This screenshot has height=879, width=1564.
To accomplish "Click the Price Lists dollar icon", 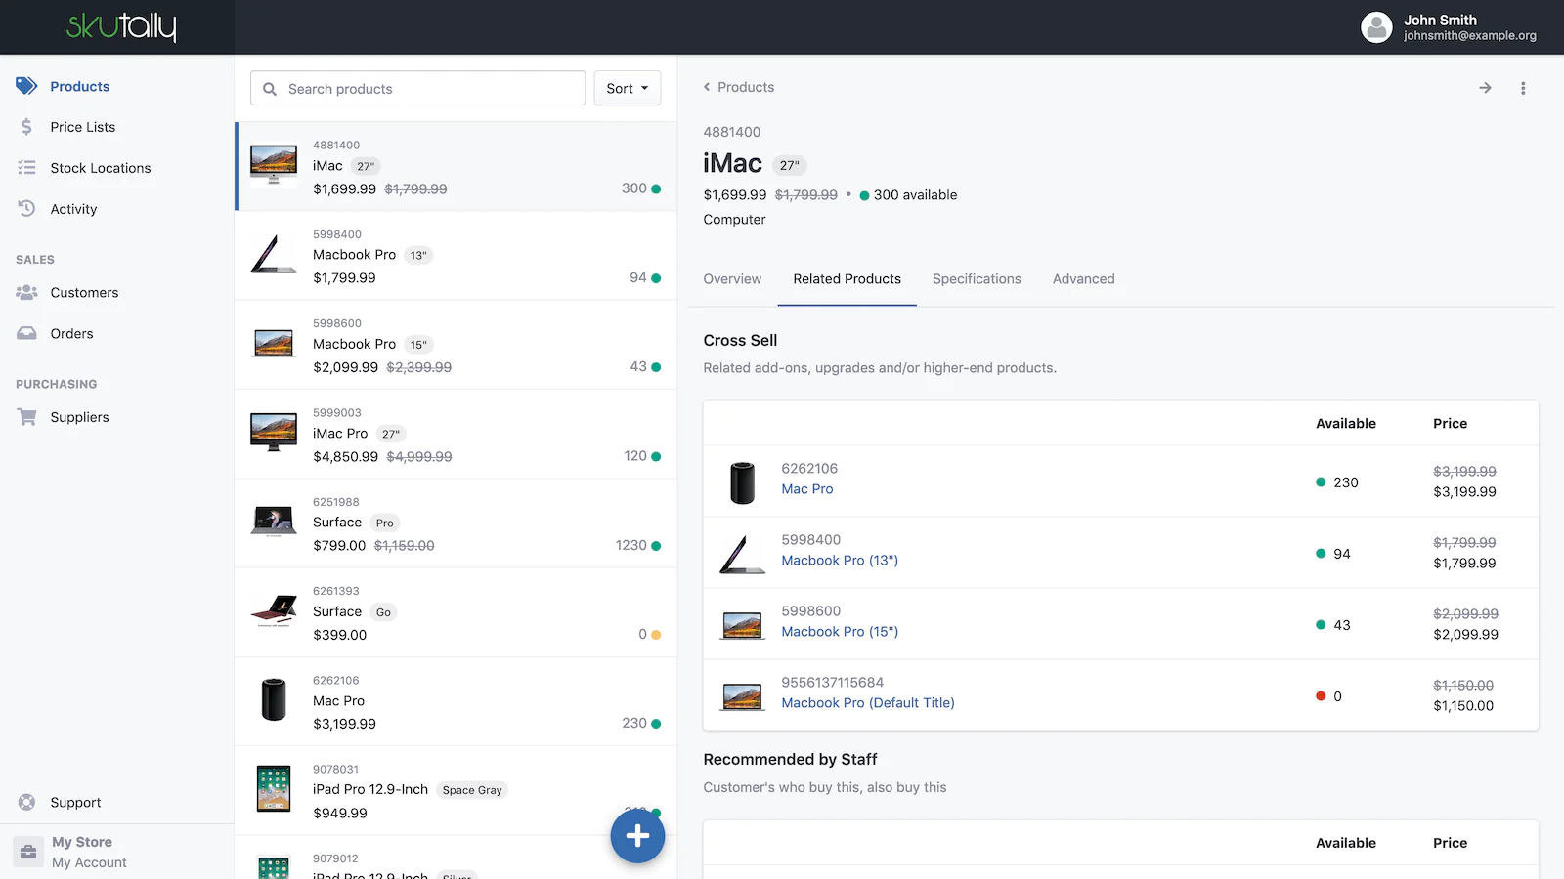I will (x=26, y=127).
